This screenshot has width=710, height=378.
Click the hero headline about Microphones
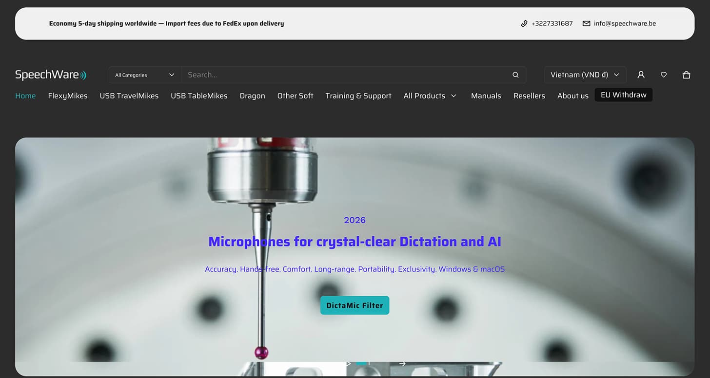pos(355,242)
